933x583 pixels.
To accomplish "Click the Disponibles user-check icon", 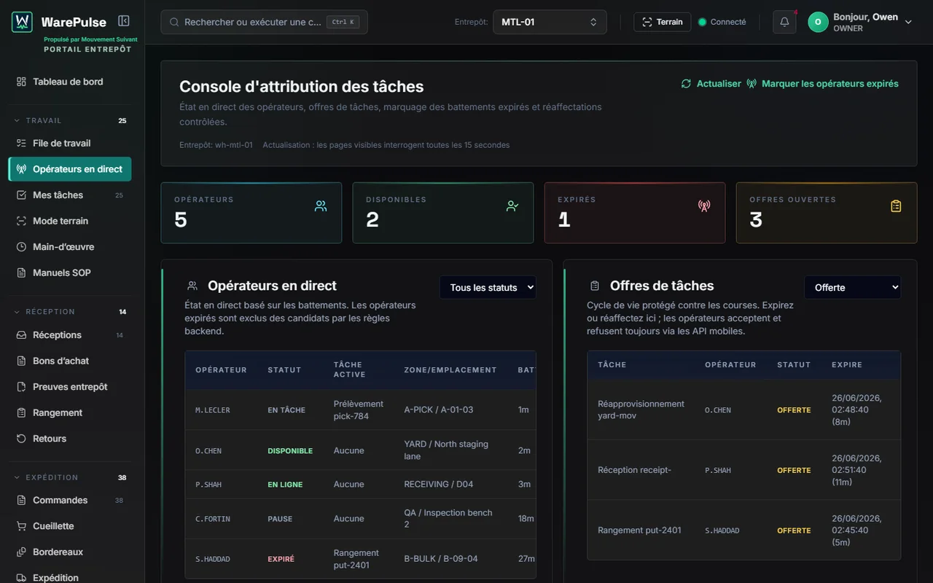I will [x=512, y=206].
